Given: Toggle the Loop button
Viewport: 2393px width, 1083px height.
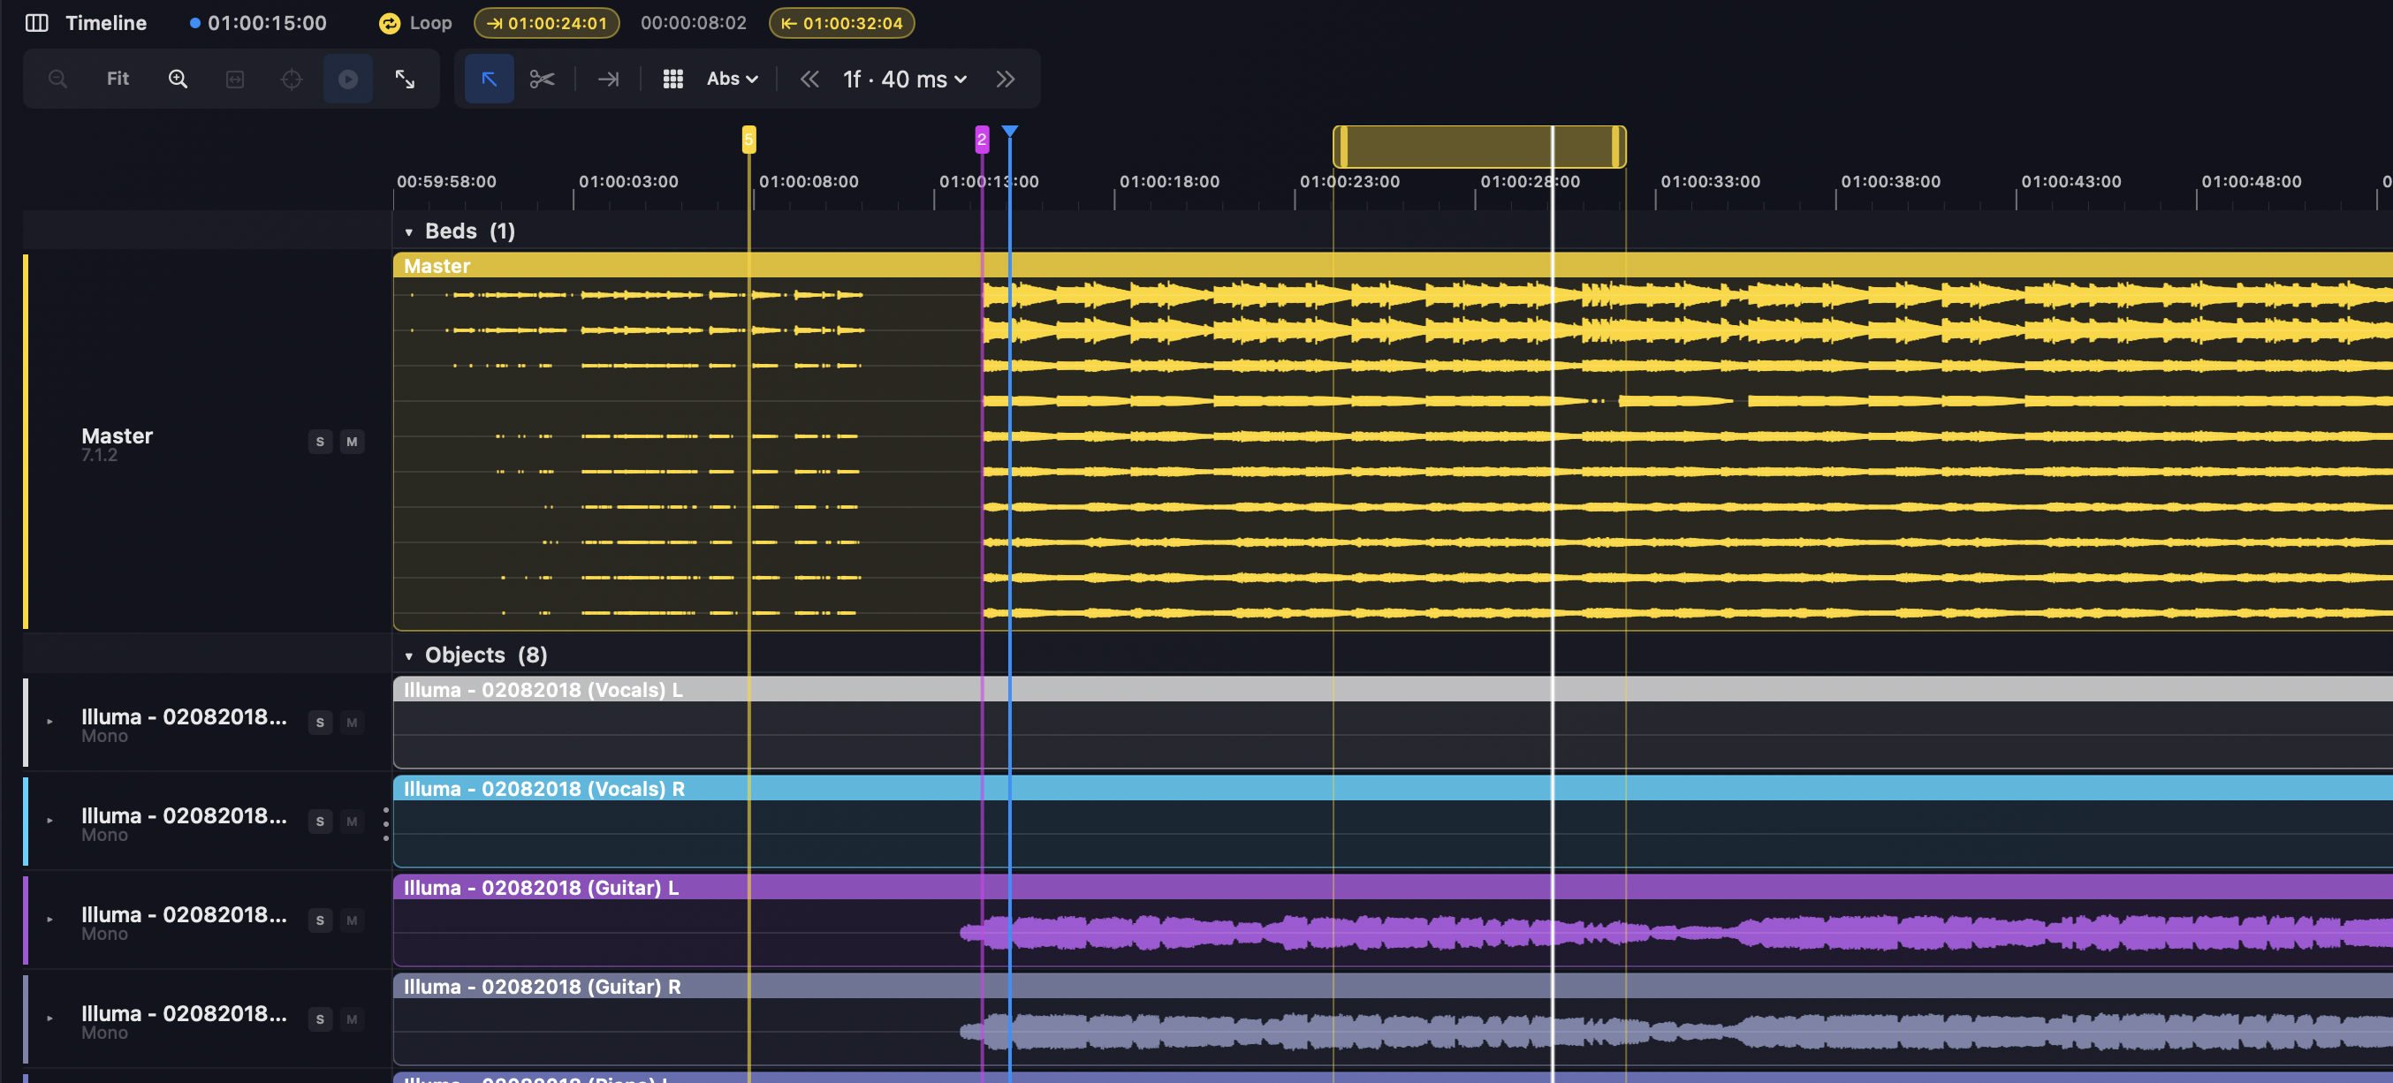Looking at the screenshot, I should click(x=415, y=23).
